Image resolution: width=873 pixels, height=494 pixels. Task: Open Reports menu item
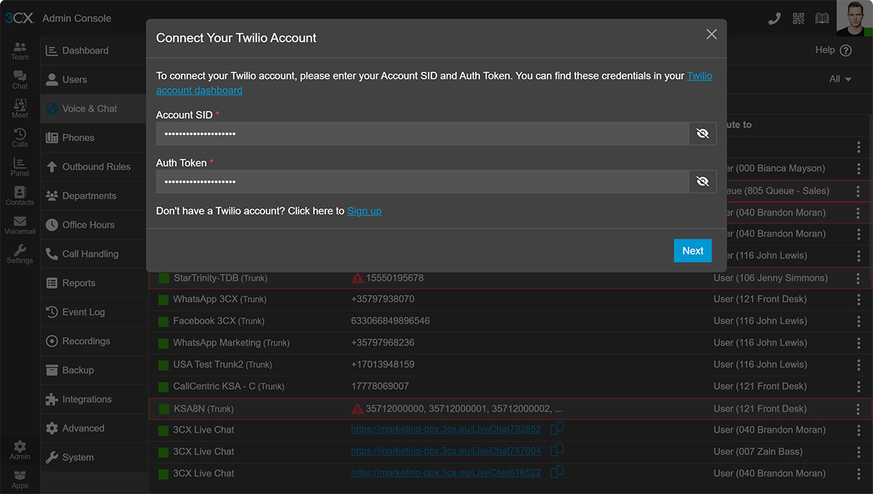click(94, 283)
